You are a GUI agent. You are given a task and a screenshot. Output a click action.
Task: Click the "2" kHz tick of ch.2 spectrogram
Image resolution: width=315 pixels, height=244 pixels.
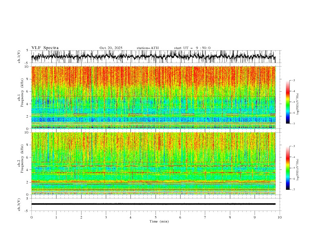28,182
